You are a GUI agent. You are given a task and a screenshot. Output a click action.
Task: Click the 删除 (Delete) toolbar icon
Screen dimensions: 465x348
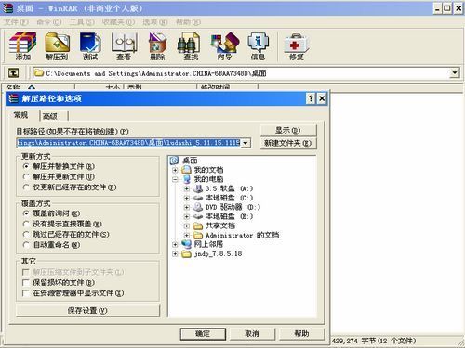[x=157, y=45]
